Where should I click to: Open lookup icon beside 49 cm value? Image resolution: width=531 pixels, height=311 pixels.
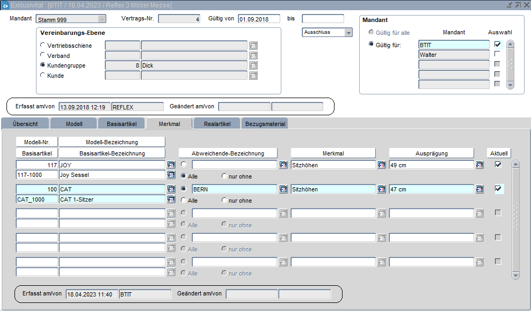(x=479, y=165)
